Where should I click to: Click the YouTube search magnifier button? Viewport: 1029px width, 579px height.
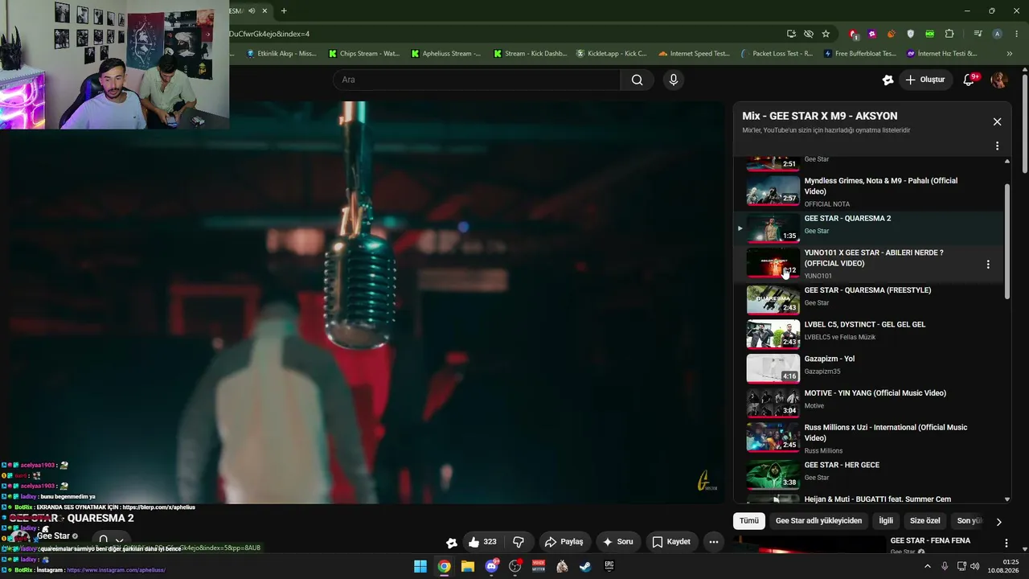(637, 80)
